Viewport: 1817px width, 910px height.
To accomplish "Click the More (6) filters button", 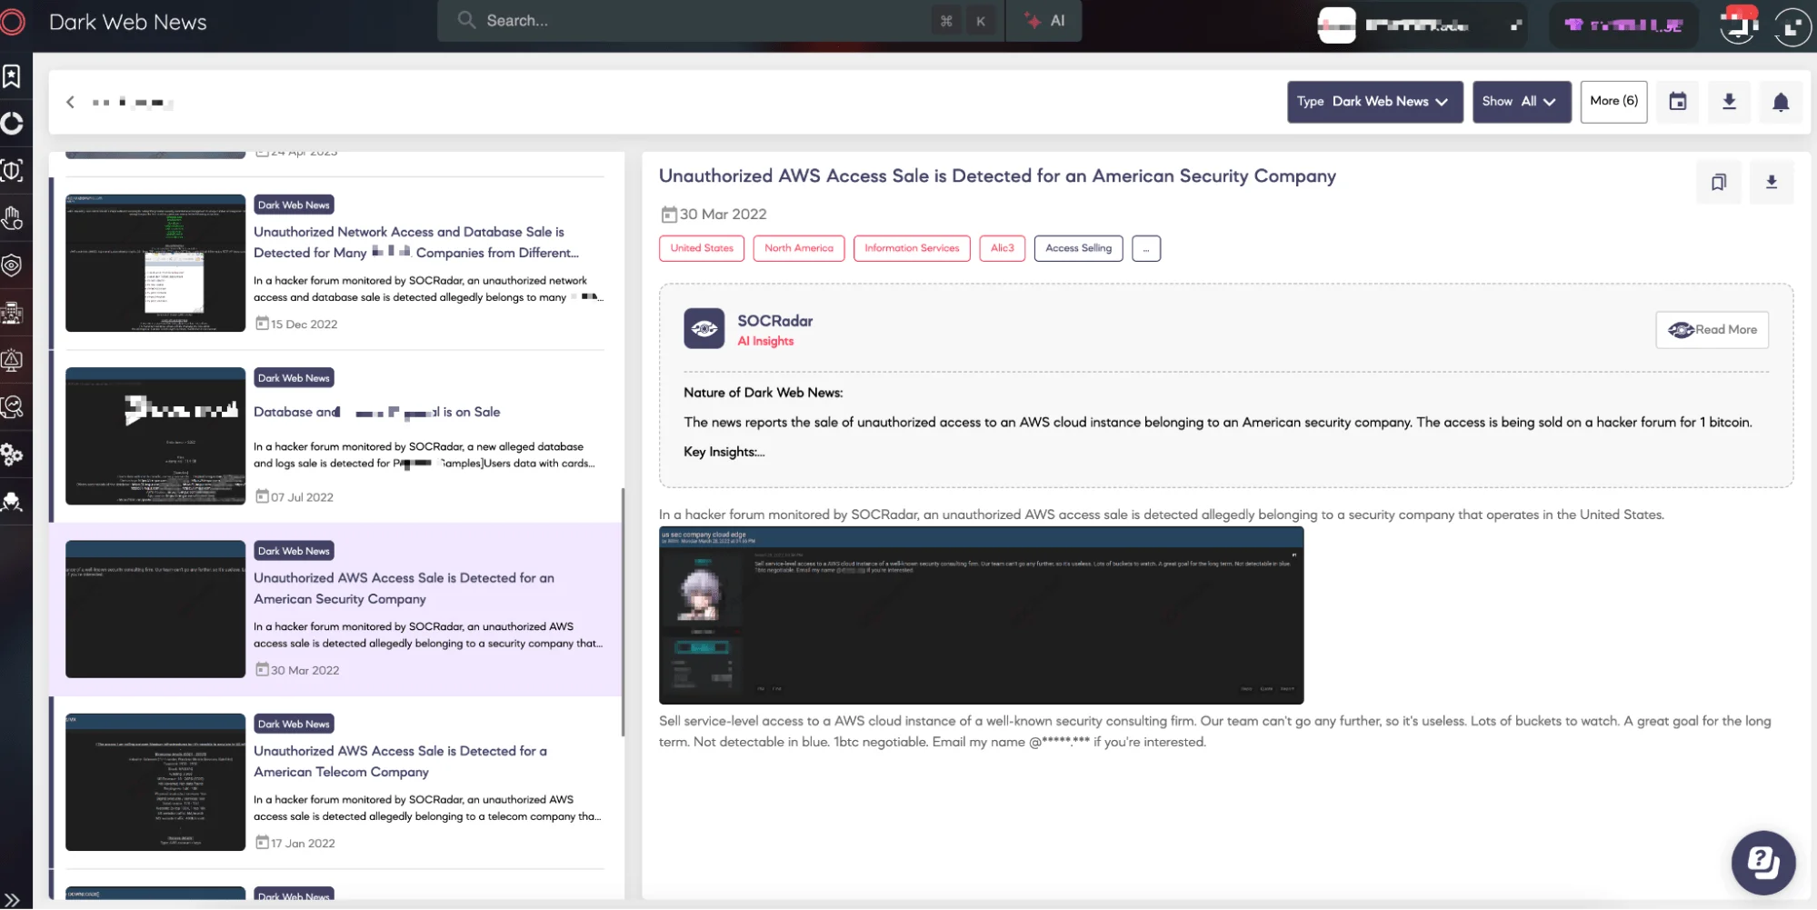I will pyautogui.click(x=1613, y=102).
